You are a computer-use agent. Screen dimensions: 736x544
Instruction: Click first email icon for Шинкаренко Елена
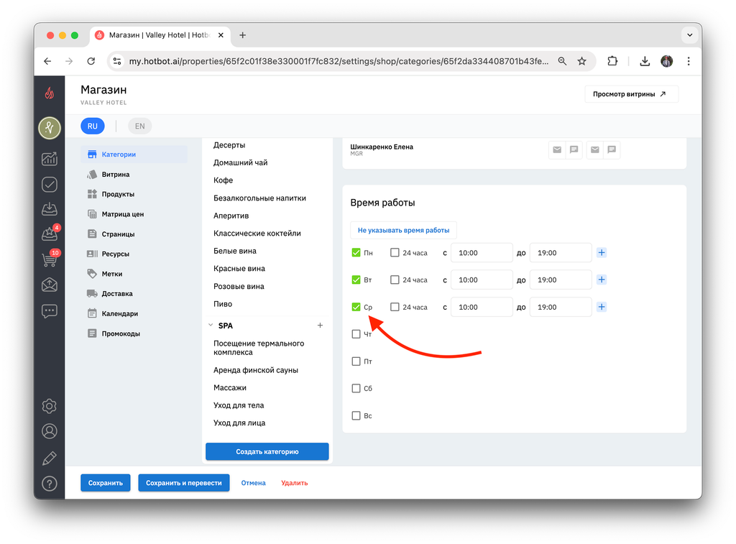(557, 149)
